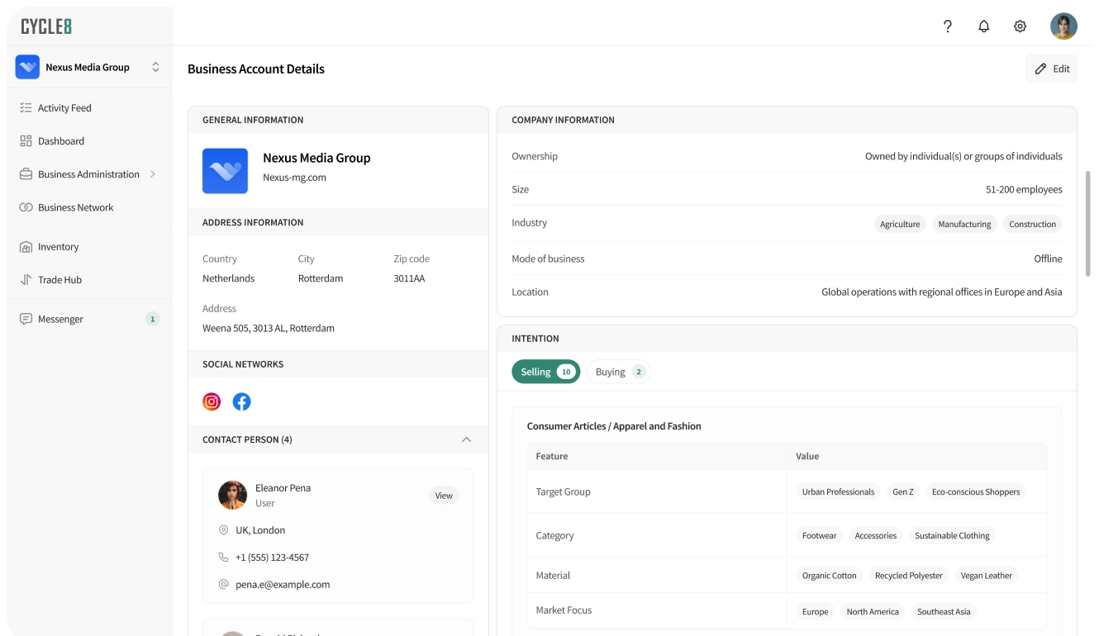Switch to the Selling tab

click(x=545, y=372)
